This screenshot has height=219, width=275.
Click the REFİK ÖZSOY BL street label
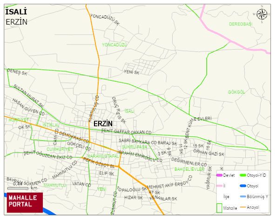(x=99, y=163)
